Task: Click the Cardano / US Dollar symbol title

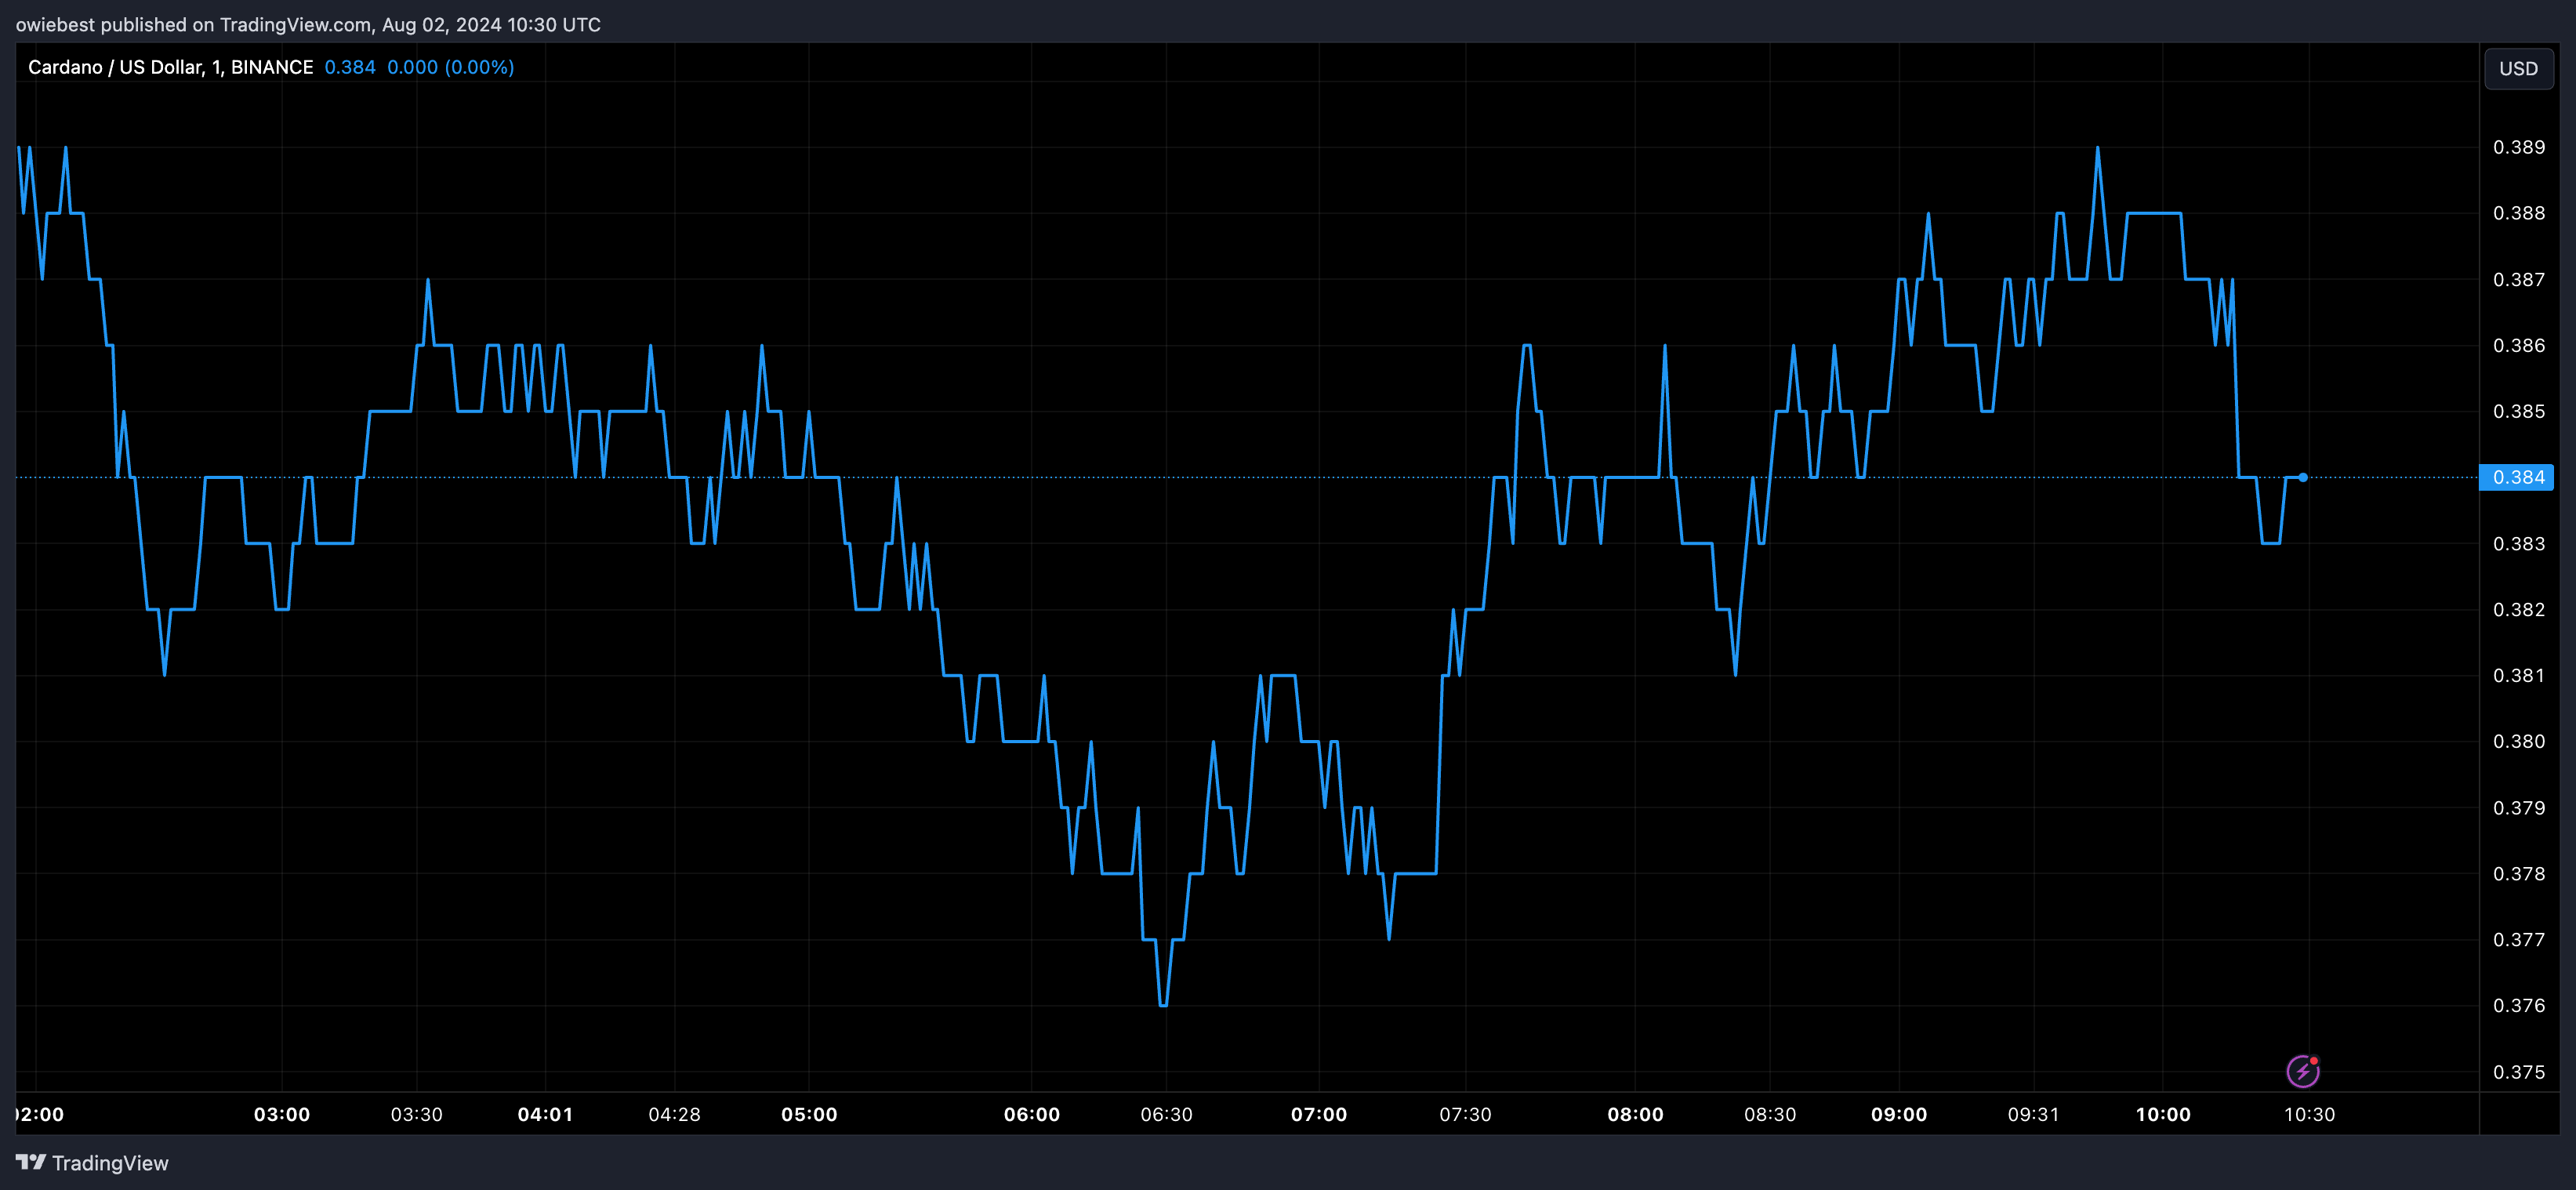Action: tap(170, 67)
